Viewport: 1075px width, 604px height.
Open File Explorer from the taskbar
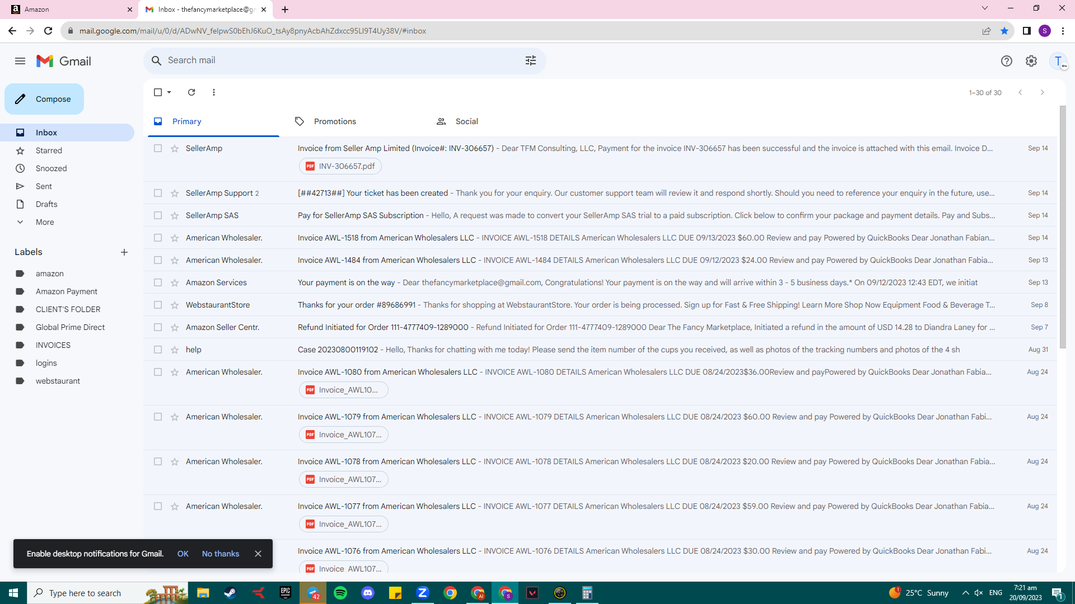pos(203,593)
